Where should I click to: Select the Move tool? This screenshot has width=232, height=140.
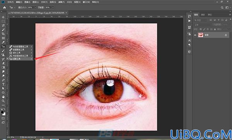[x=3, y=17]
